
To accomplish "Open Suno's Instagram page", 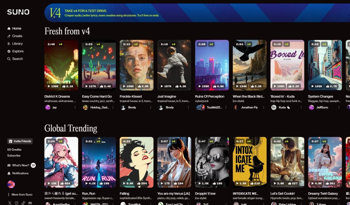I will [x=17, y=203].
